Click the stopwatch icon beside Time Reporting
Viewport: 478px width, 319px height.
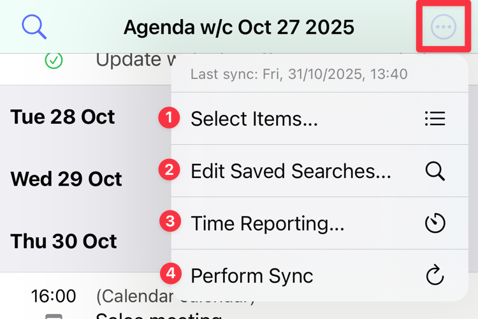coord(435,223)
